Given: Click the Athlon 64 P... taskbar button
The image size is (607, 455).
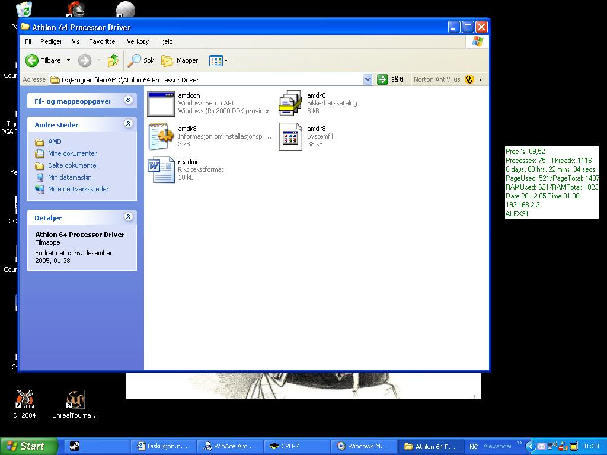Looking at the screenshot, I should tap(430, 446).
